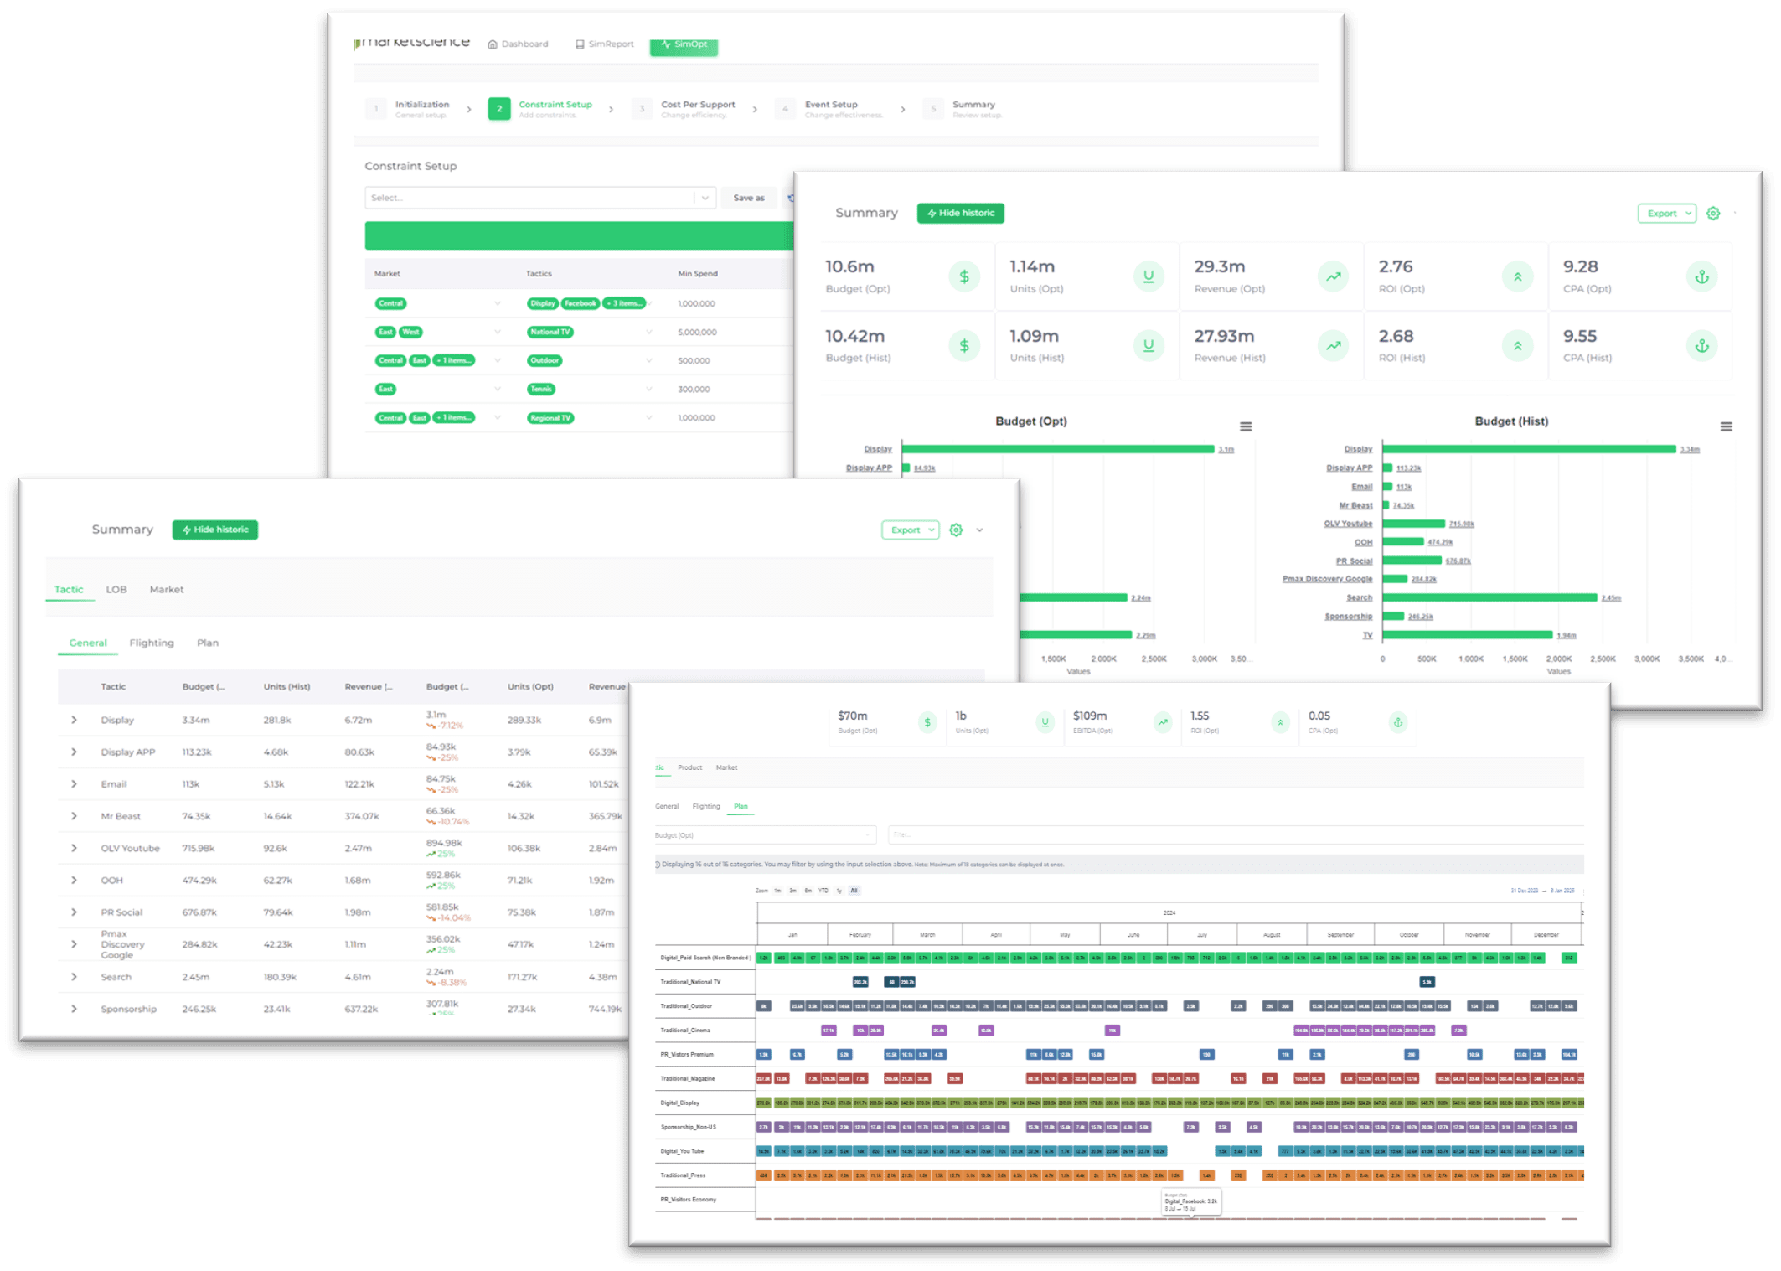
Task: Open Summary step 5 in wizard
Action: tap(963, 109)
